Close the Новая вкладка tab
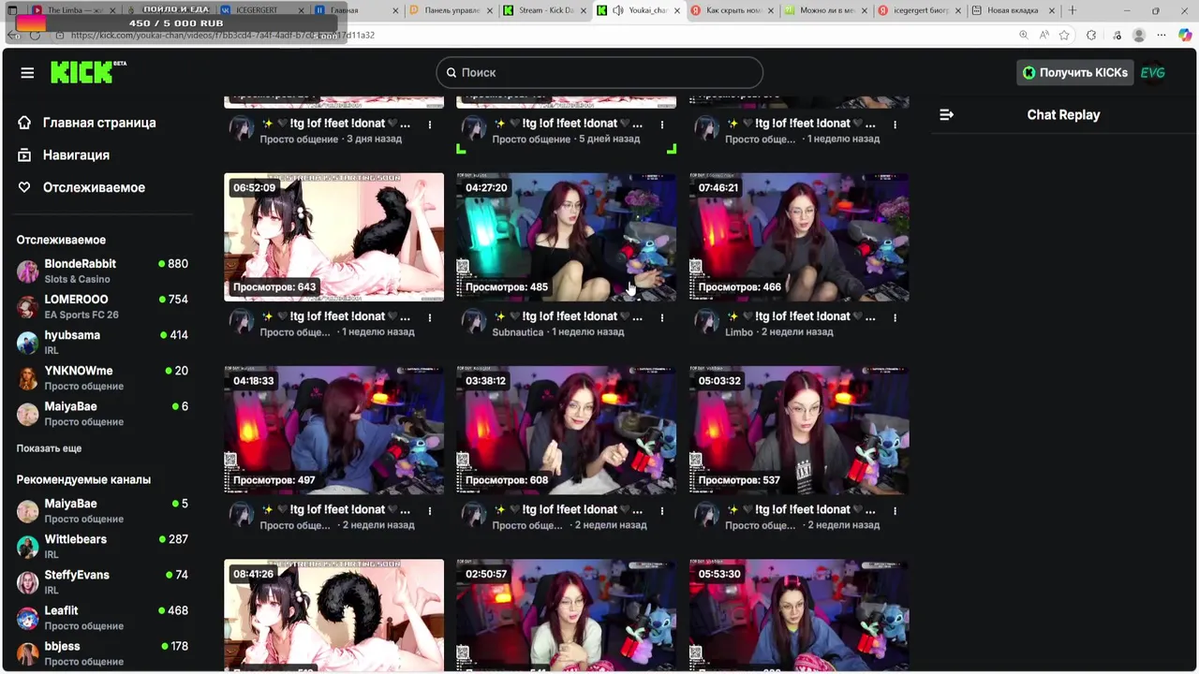Screen dimensions: 1199x674 pos(1050,10)
